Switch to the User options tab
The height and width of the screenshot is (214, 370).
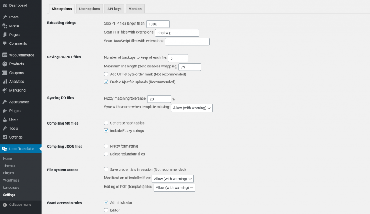90,9
